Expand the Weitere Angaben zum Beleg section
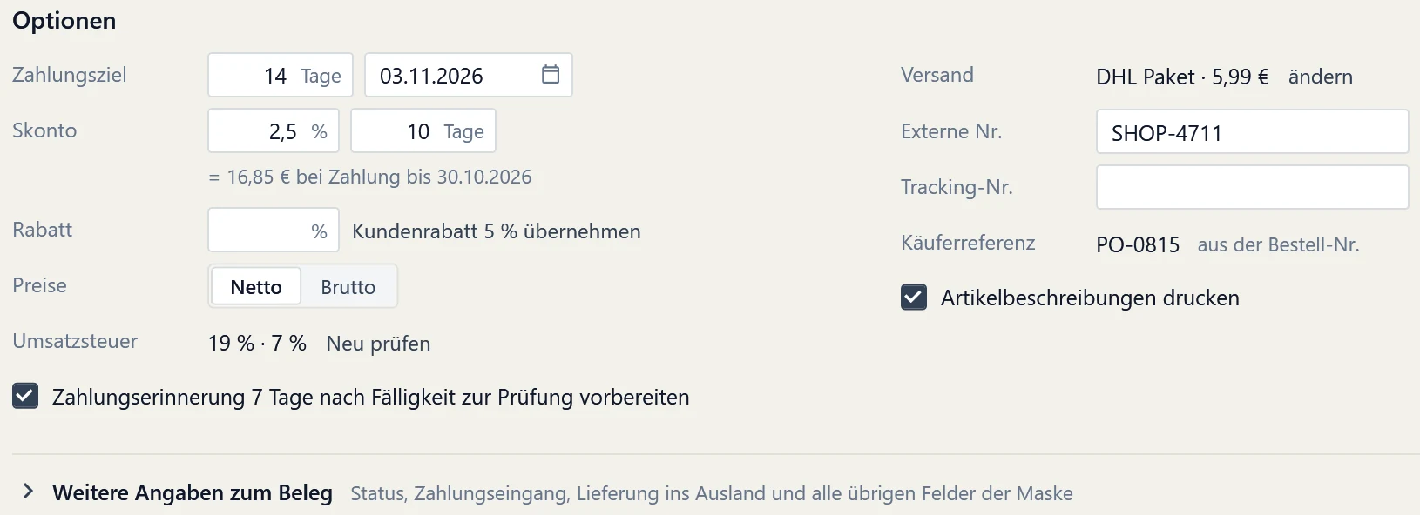1420x515 pixels. coord(28,492)
